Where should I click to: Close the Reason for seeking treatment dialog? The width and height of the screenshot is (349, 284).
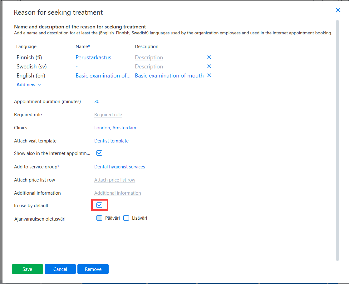[338, 10]
